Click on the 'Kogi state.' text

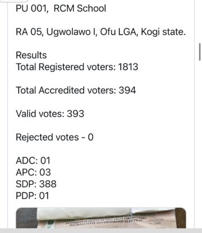click(x=163, y=32)
